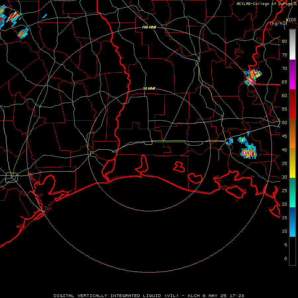Click the storm cell on the 100 NMI ring northeast

pos(252,77)
